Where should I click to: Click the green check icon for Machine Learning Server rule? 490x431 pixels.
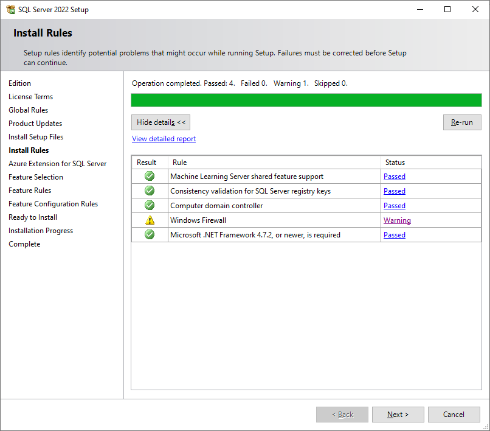149,177
